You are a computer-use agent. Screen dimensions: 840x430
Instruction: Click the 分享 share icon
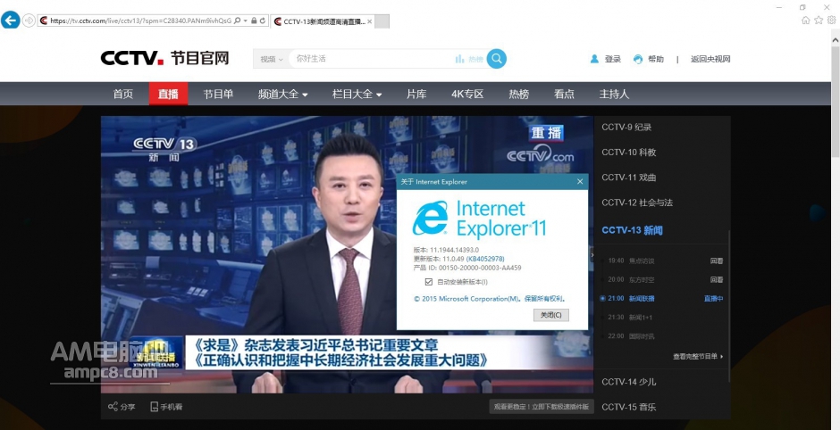[113, 407]
